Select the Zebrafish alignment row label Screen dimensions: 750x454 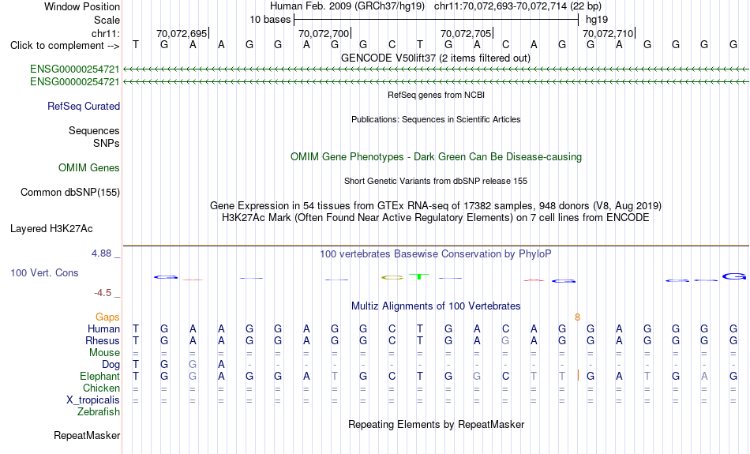(99, 411)
